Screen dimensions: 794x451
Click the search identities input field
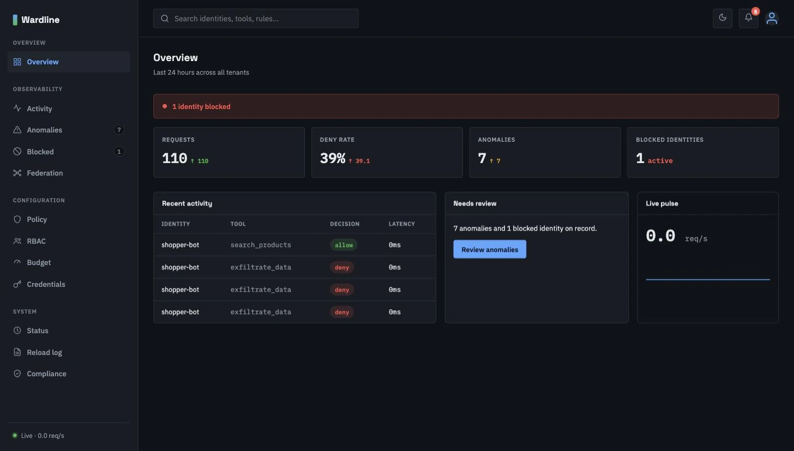click(x=256, y=19)
